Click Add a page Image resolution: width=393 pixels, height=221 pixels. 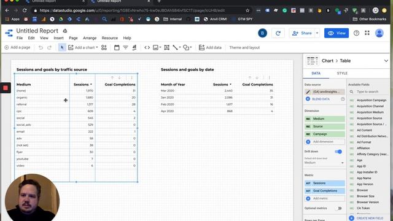coord(17,47)
